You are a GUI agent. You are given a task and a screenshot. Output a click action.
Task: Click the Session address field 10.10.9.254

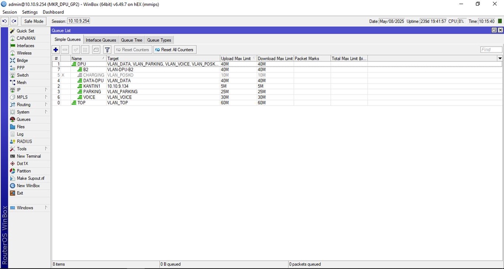[x=78, y=21]
